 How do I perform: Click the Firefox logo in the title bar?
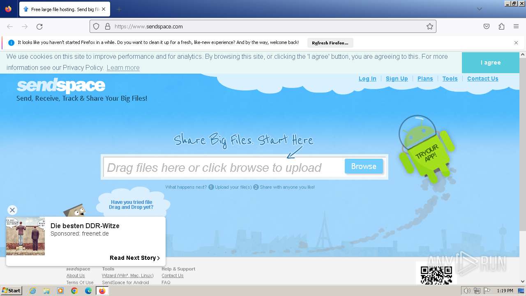pyautogui.click(x=8, y=9)
